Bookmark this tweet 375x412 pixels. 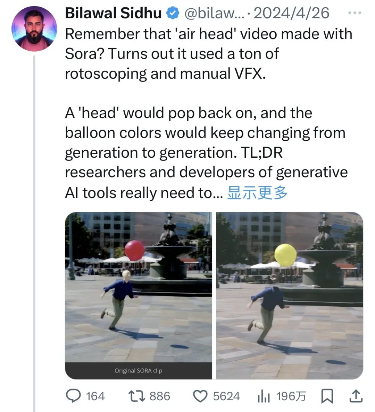pos(327,396)
